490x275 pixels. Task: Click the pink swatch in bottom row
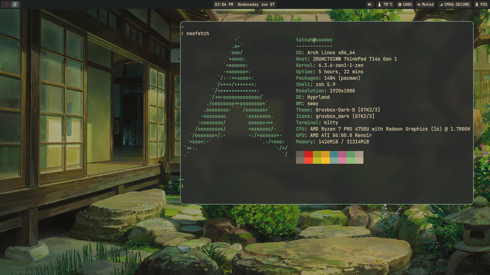coord(342,160)
